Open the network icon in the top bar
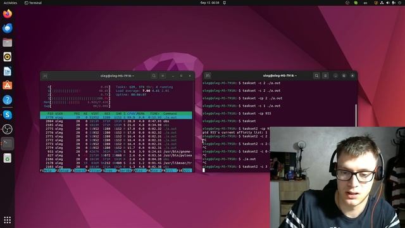This screenshot has height=228, width=405. [x=382, y=3]
